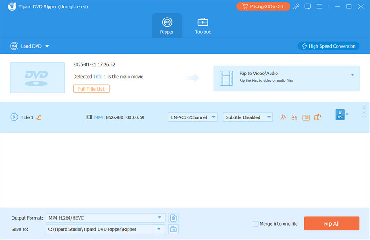The image size is (370, 240).
Task: Open the Subtitle Disabled dropdown
Action: 248,117
